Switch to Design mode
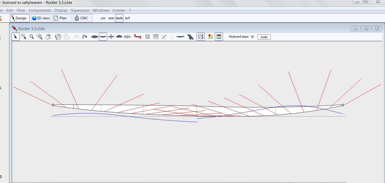Screen dimensions: 385x183 20,18
